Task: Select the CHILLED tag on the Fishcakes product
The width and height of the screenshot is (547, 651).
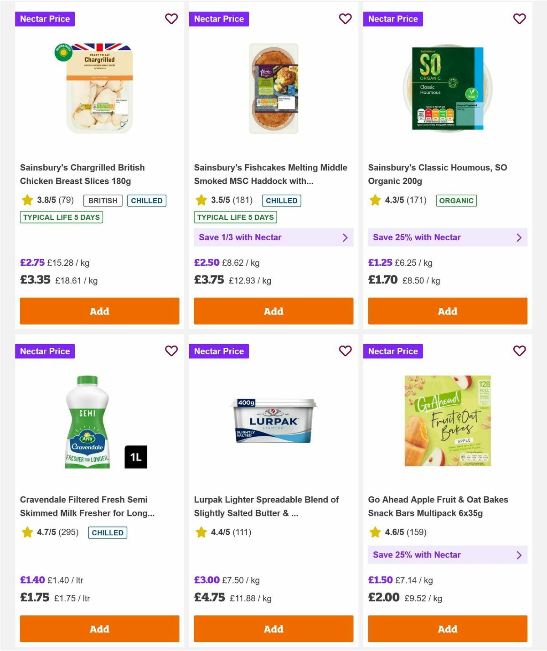Action: pyautogui.click(x=281, y=200)
